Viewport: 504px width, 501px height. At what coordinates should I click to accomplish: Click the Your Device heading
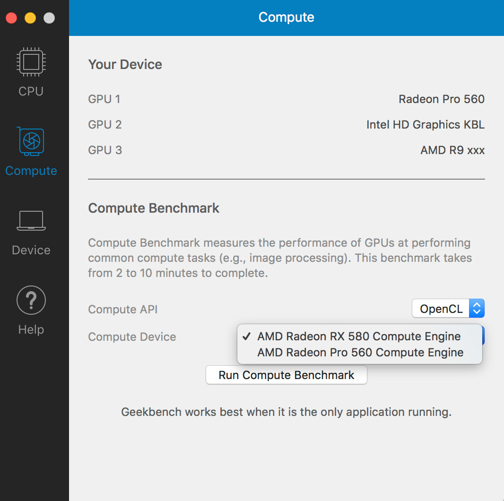click(x=125, y=64)
